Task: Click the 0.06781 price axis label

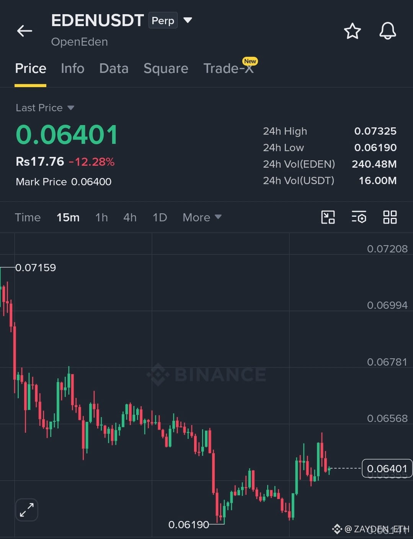Action: tap(387, 362)
